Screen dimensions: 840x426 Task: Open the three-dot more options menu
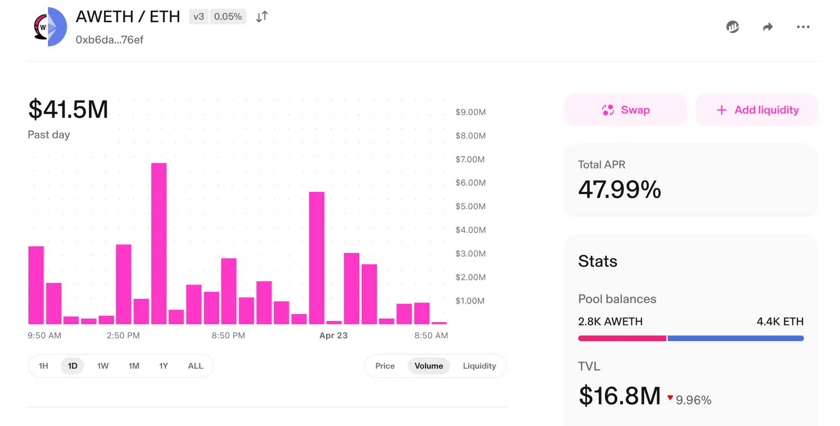(803, 27)
